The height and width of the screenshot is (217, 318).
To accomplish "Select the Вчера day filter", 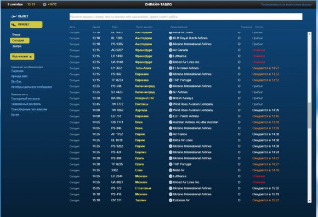I will pyautogui.click(x=16, y=34).
